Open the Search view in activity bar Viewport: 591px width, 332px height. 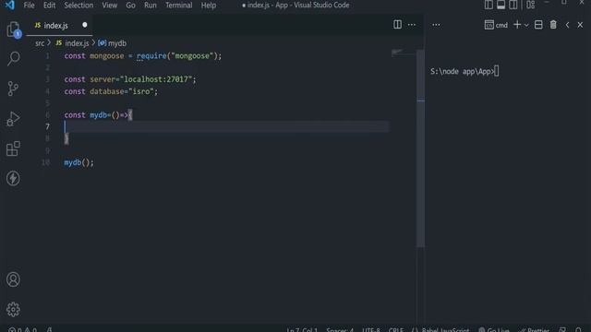13,59
